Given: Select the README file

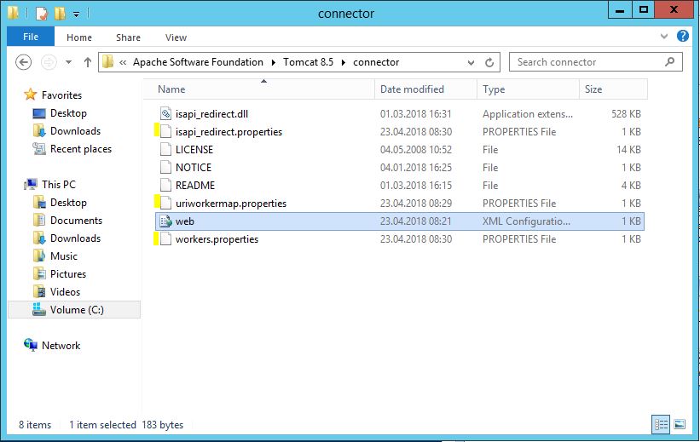Looking at the screenshot, I should (195, 186).
